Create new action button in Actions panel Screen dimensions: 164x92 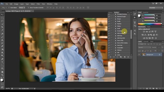pyautogui.click(x=125, y=57)
